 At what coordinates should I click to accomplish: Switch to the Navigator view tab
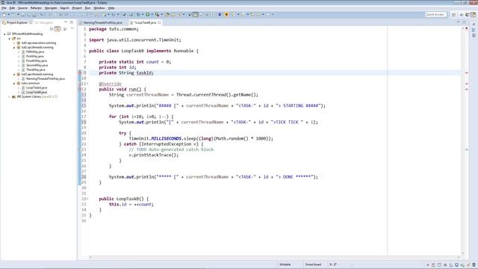(x=44, y=22)
